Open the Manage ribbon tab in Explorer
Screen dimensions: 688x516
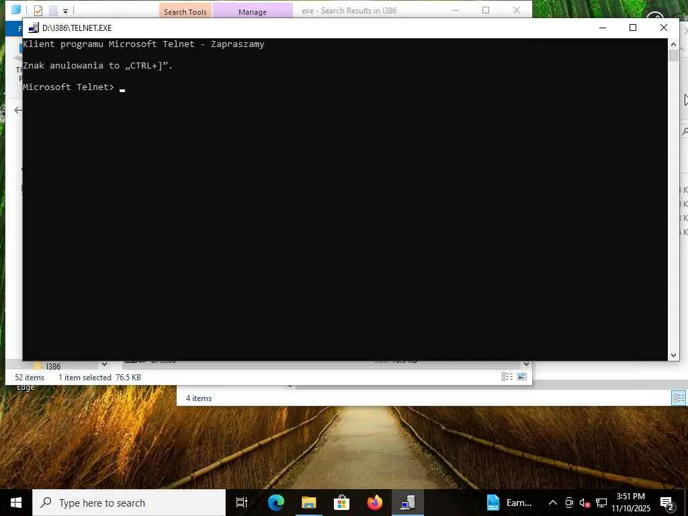253,11
